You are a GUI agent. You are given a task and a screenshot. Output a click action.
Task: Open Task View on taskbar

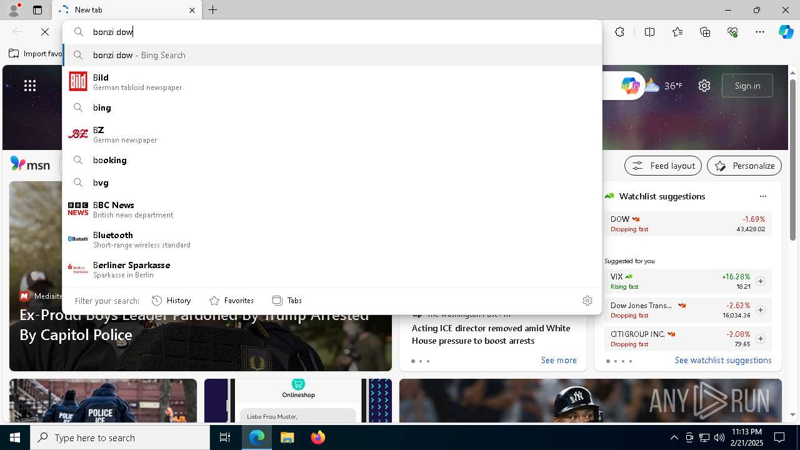225,437
